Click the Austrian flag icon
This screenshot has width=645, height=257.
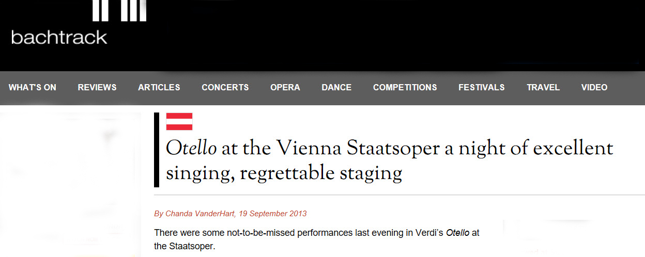pos(179,121)
